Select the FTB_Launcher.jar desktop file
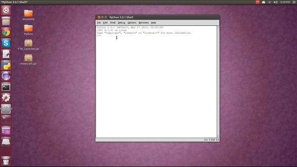 point(28,45)
